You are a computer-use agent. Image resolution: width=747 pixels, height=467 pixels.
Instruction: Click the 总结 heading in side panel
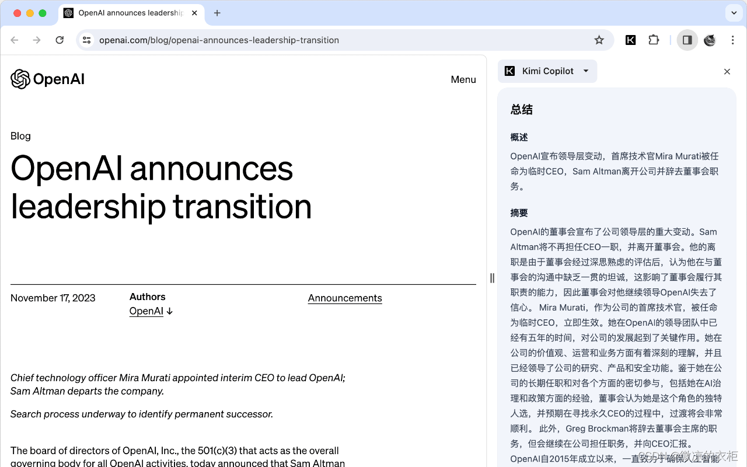coord(521,110)
